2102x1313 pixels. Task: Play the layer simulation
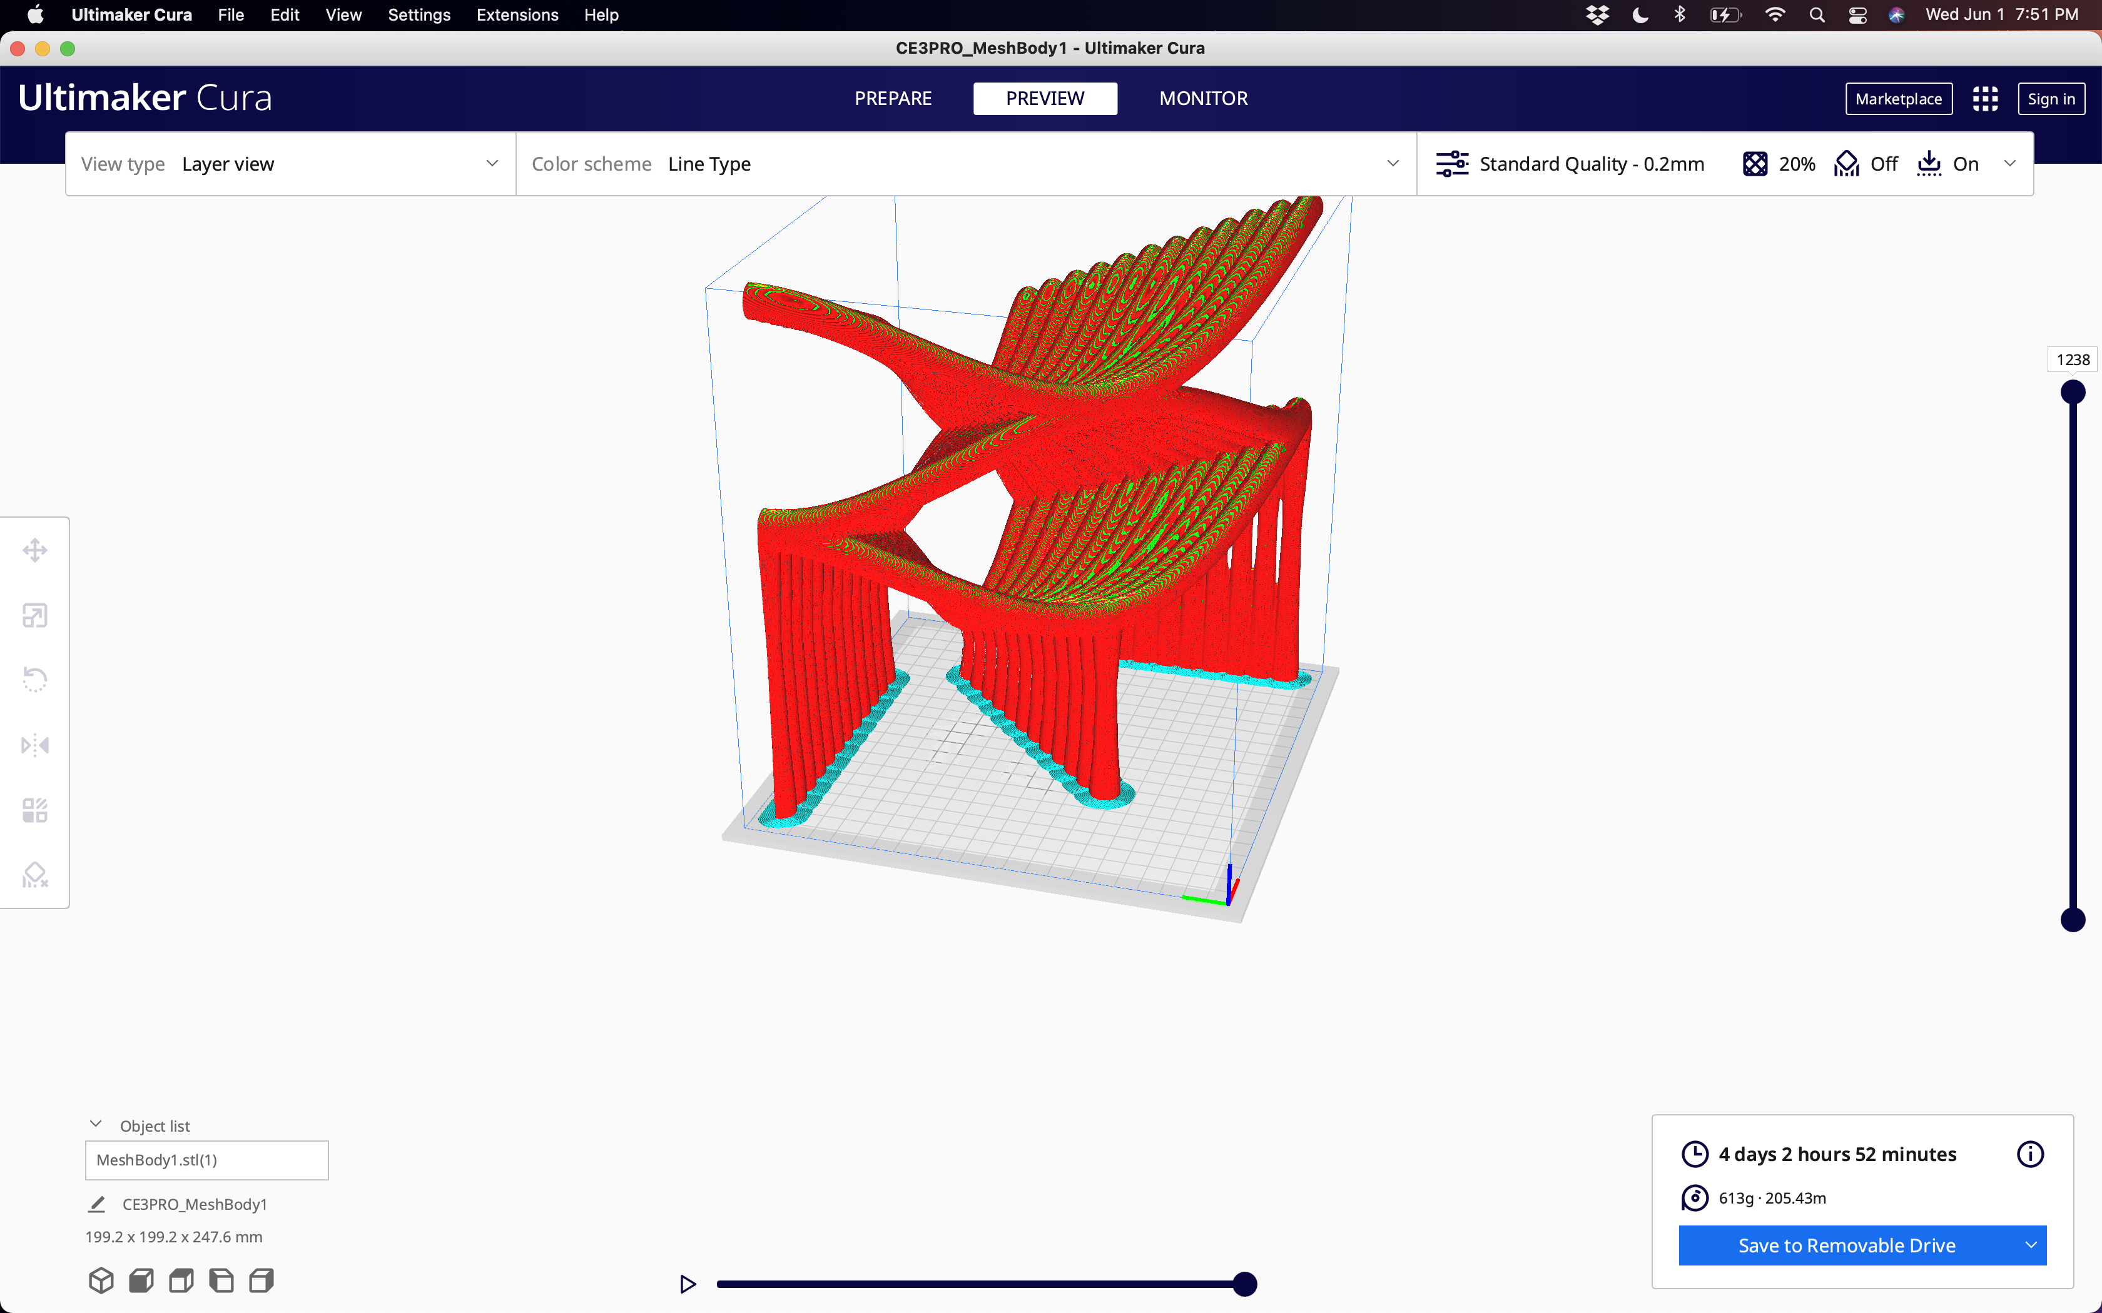coord(687,1284)
